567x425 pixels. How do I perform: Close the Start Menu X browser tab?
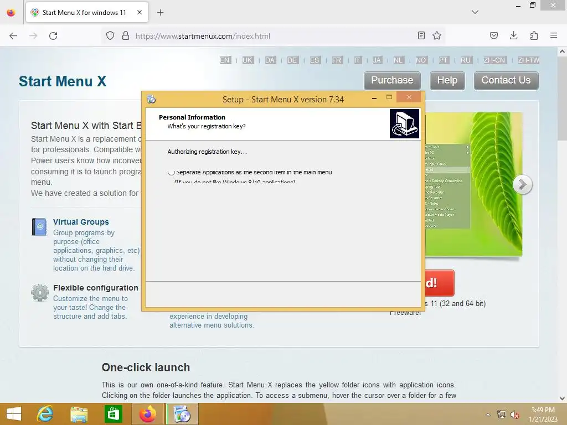click(x=139, y=12)
